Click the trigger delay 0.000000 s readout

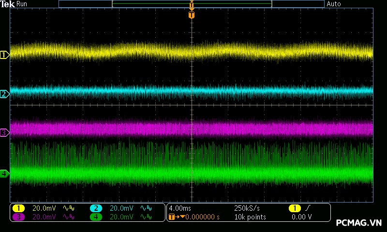click(201, 217)
